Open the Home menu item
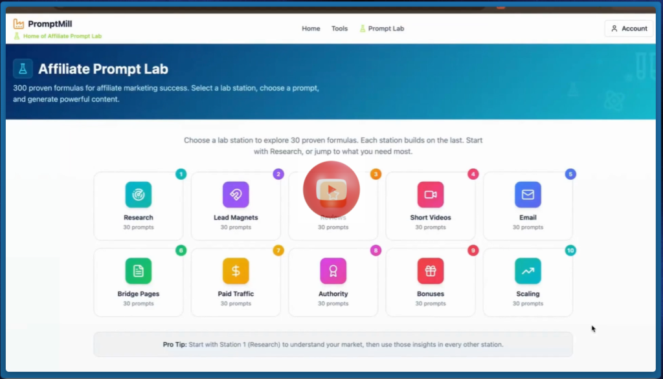Viewport: 663px width, 379px height. tap(311, 28)
